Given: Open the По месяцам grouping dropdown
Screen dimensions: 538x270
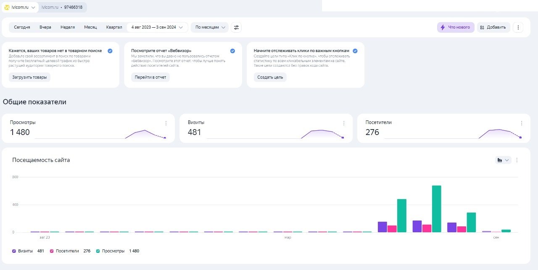Looking at the screenshot, I should (x=210, y=27).
